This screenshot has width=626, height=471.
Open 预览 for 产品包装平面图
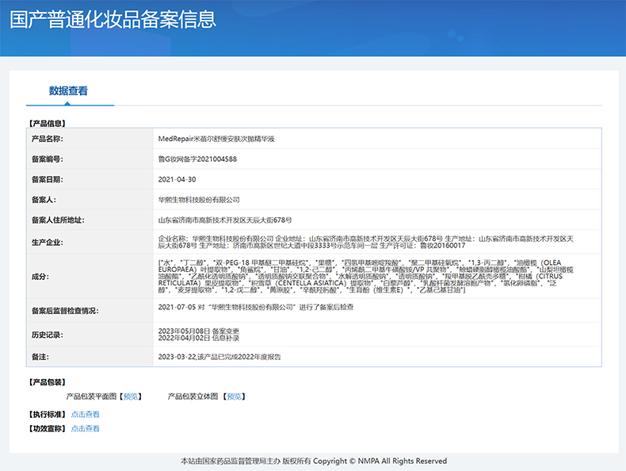[131, 396]
